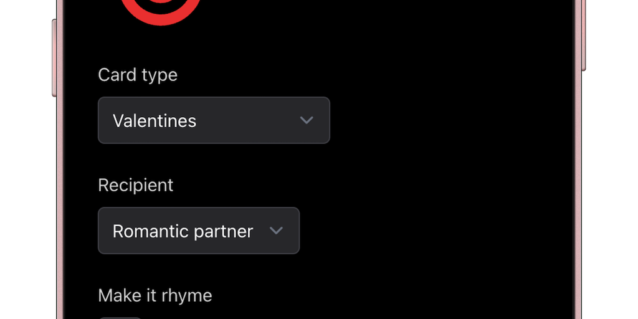The image size is (638, 319).
Task: Tap the down arrow under Card type
Action: (x=306, y=120)
